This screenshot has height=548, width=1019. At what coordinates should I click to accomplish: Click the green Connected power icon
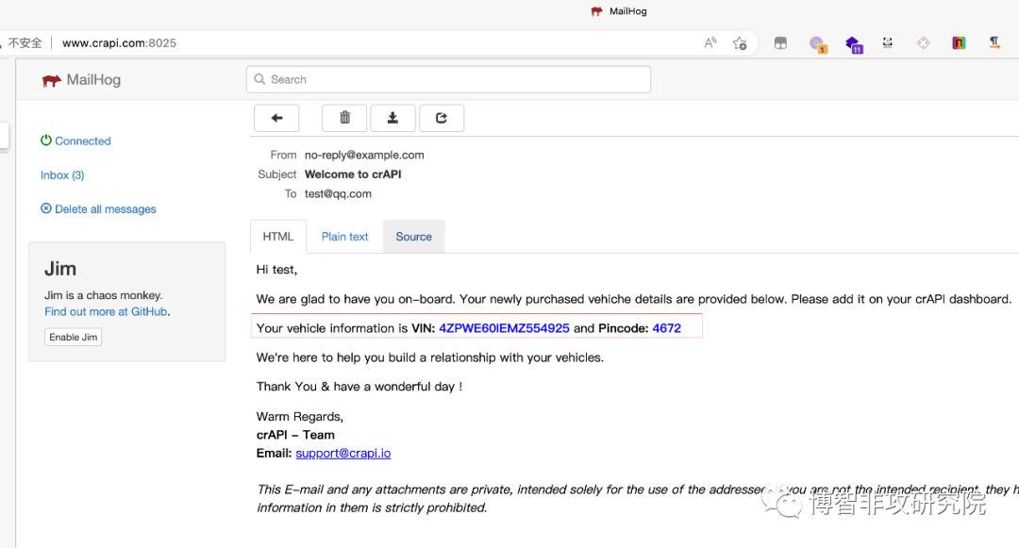46,141
